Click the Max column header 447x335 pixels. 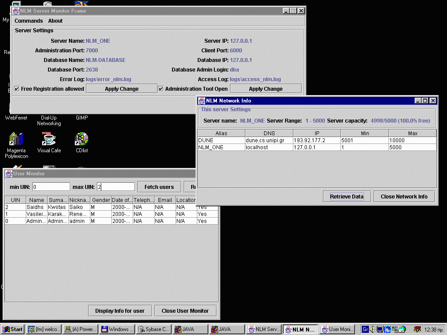coord(413,133)
